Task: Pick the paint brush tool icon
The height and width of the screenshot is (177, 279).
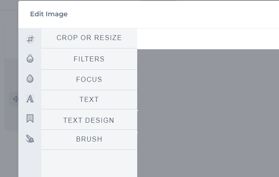Action: [30, 139]
